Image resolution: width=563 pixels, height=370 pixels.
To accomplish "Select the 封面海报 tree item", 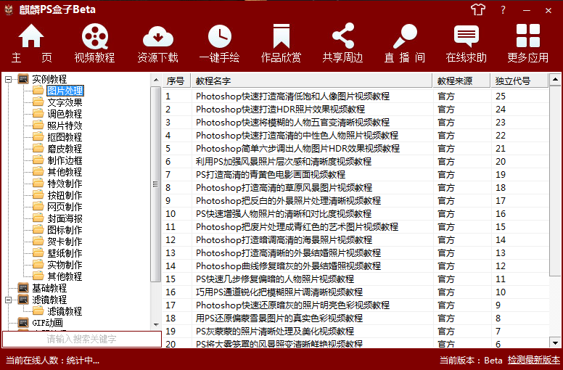I will point(65,218).
